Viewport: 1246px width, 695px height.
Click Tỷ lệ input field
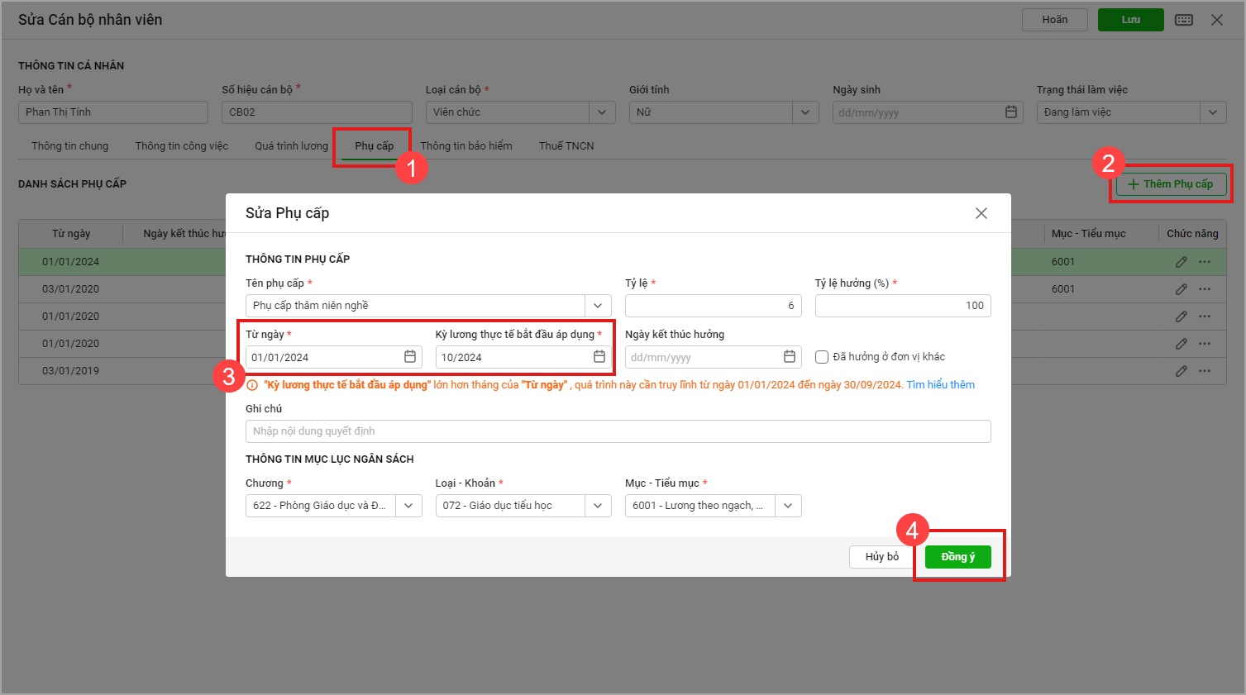coord(713,306)
